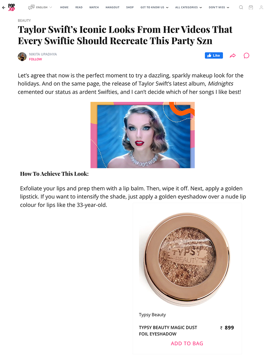Viewport: 268px width, 356px height.
Task: Open the Don't Miss dropdown
Action: pyautogui.click(x=219, y=7)
